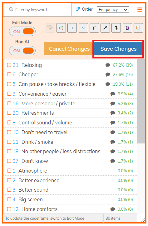This screenshot has height=226, width=148.
Task: Open the orange hamburger menu
Action: (x=140, y=9)
